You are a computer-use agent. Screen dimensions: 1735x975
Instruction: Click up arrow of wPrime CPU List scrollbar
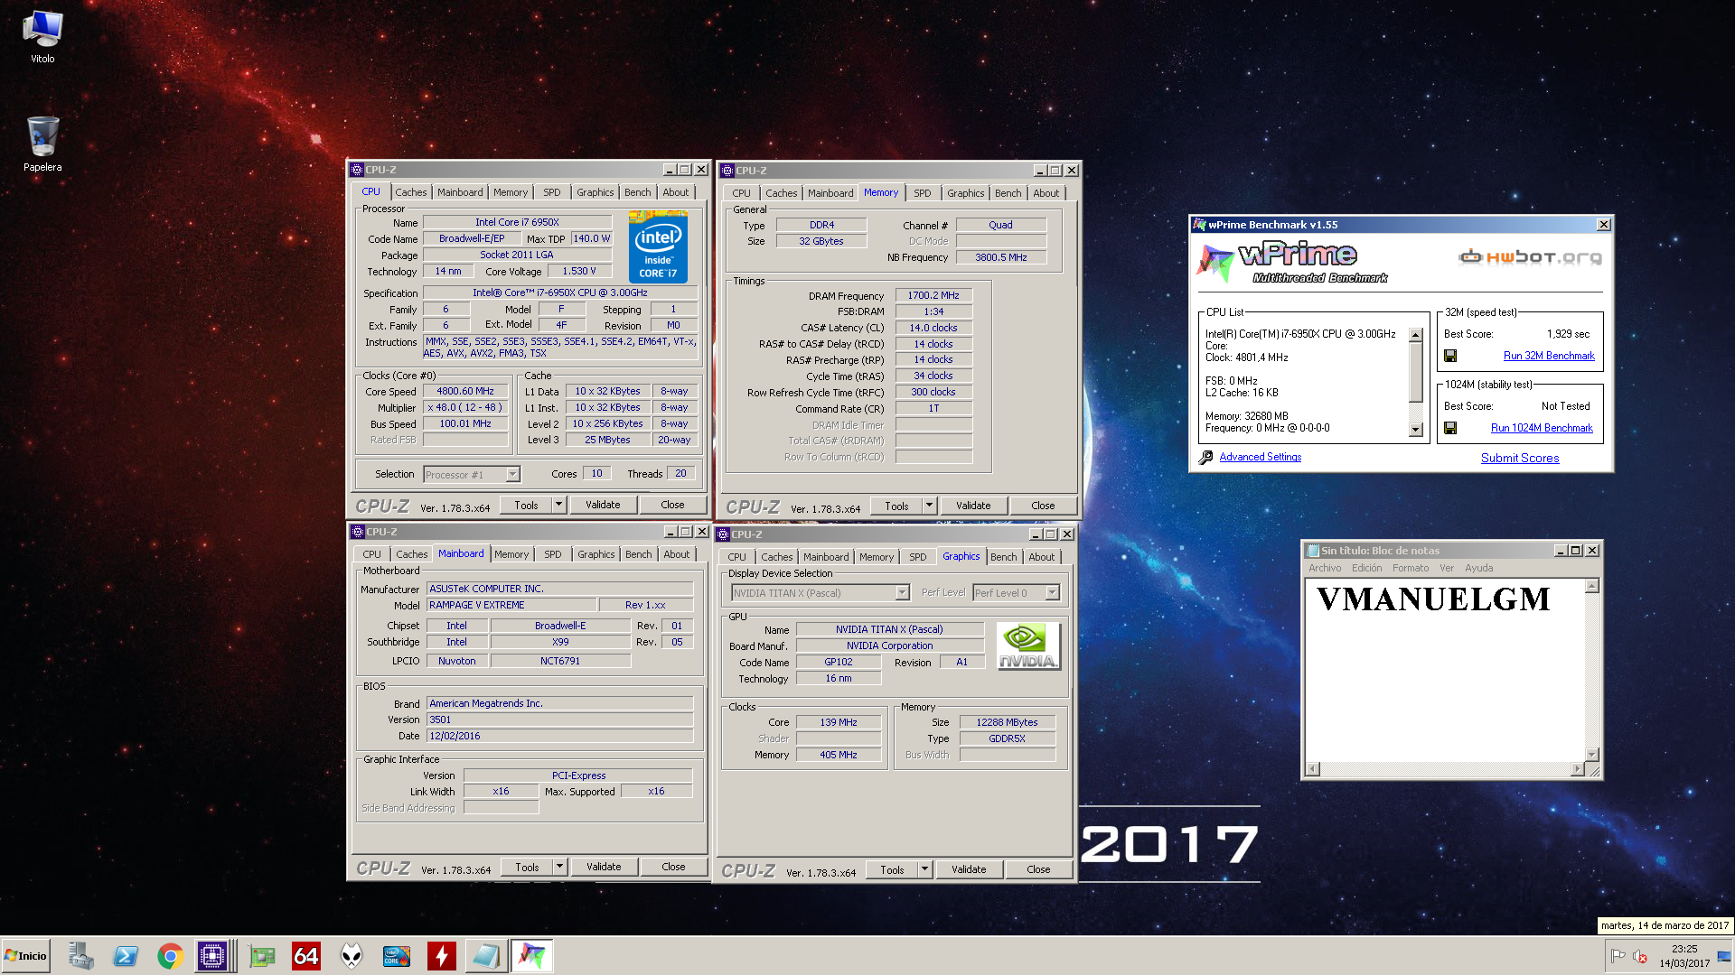[x=1416, y=335]
